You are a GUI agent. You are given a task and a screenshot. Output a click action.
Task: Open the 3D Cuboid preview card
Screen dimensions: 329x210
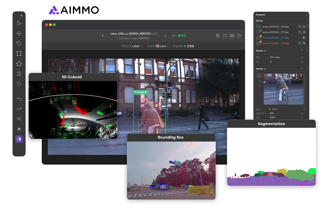73,106
